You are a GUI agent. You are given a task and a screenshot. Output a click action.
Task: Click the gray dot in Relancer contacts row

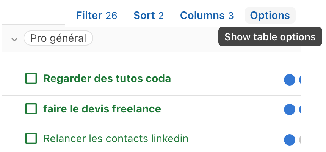coord(300,139)
